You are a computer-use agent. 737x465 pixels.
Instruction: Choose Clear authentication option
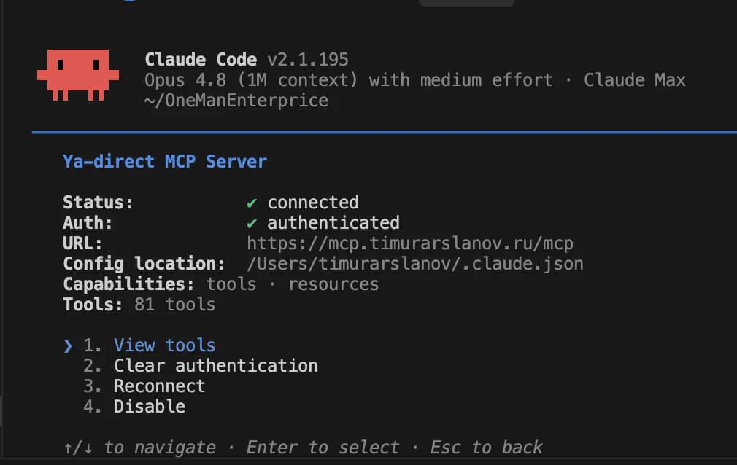point(216,365)
